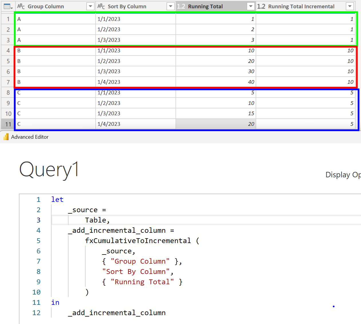Viewport: 361px width, 324px height.
Task: Open the Running Total column filter dropdown
Action: 250,6
